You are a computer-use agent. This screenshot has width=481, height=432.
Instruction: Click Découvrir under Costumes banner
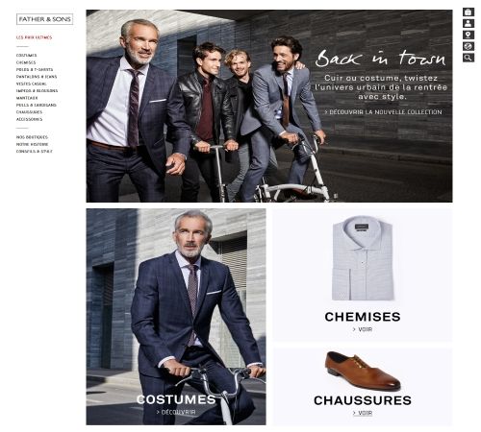(176, 412)
